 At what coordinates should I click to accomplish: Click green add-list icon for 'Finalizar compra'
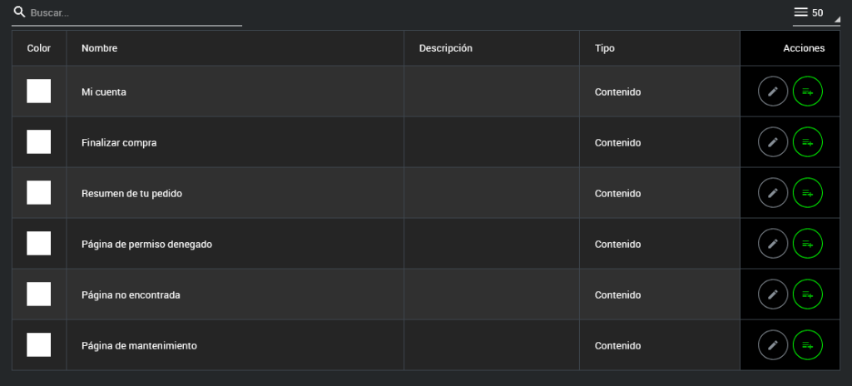click(807, 142)
